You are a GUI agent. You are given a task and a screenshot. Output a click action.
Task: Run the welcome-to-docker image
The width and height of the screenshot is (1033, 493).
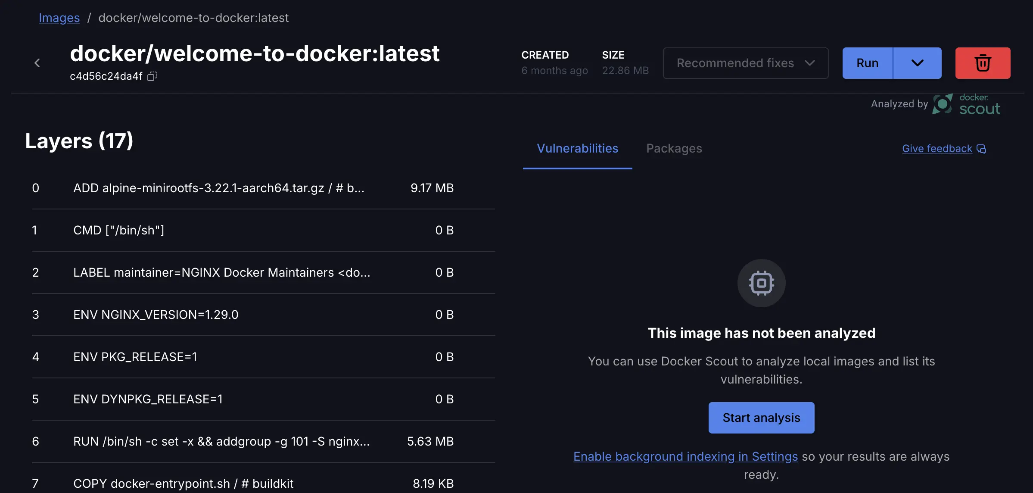point(867,63)
